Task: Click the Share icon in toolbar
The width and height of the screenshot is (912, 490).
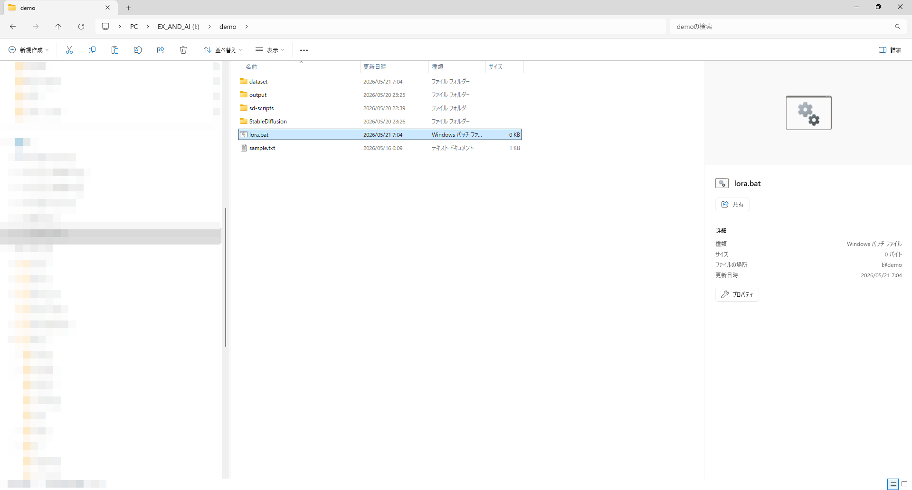Action: click(x=161, y=50)
